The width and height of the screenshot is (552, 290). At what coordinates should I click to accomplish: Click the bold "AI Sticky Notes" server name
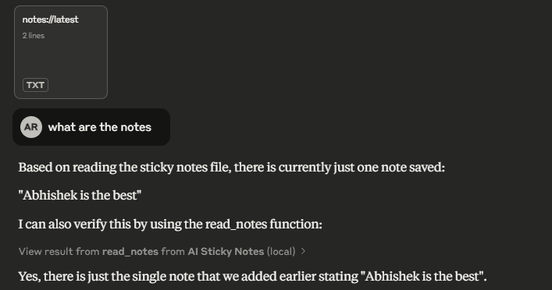(226, 251)
